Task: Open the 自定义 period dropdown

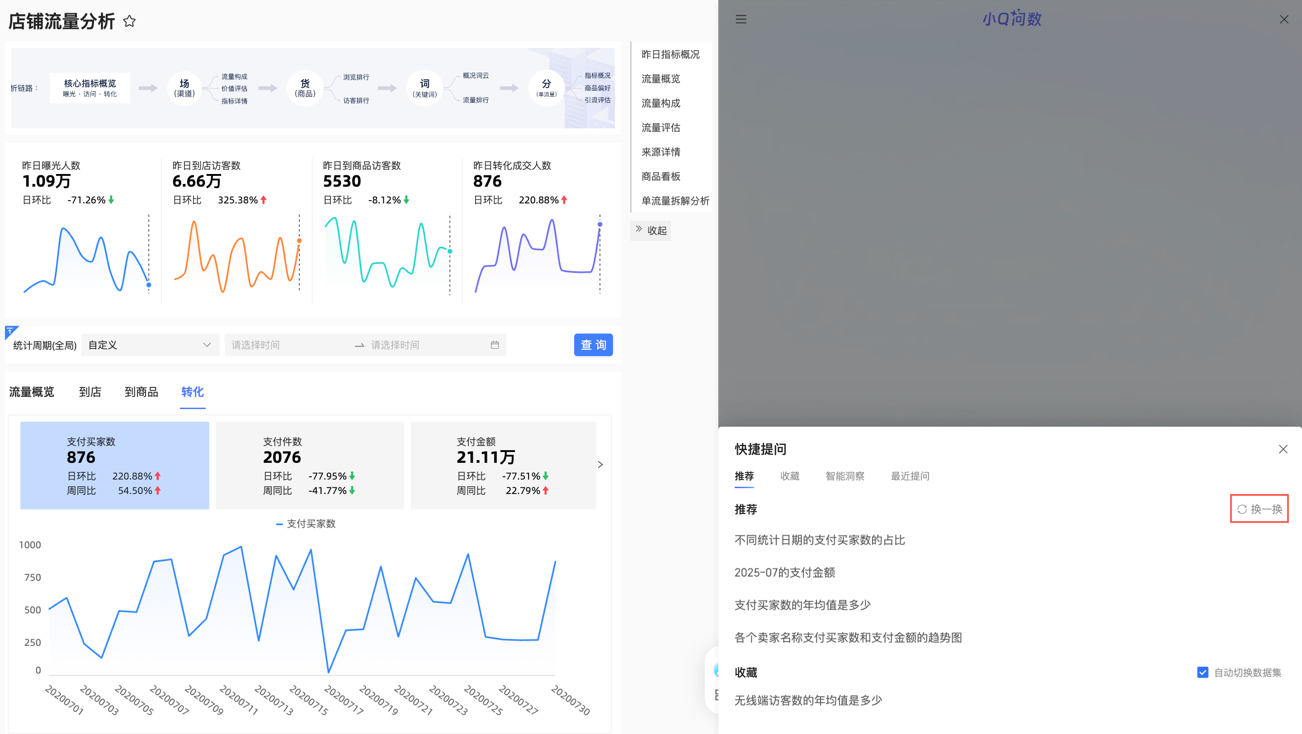Action: 150,345
